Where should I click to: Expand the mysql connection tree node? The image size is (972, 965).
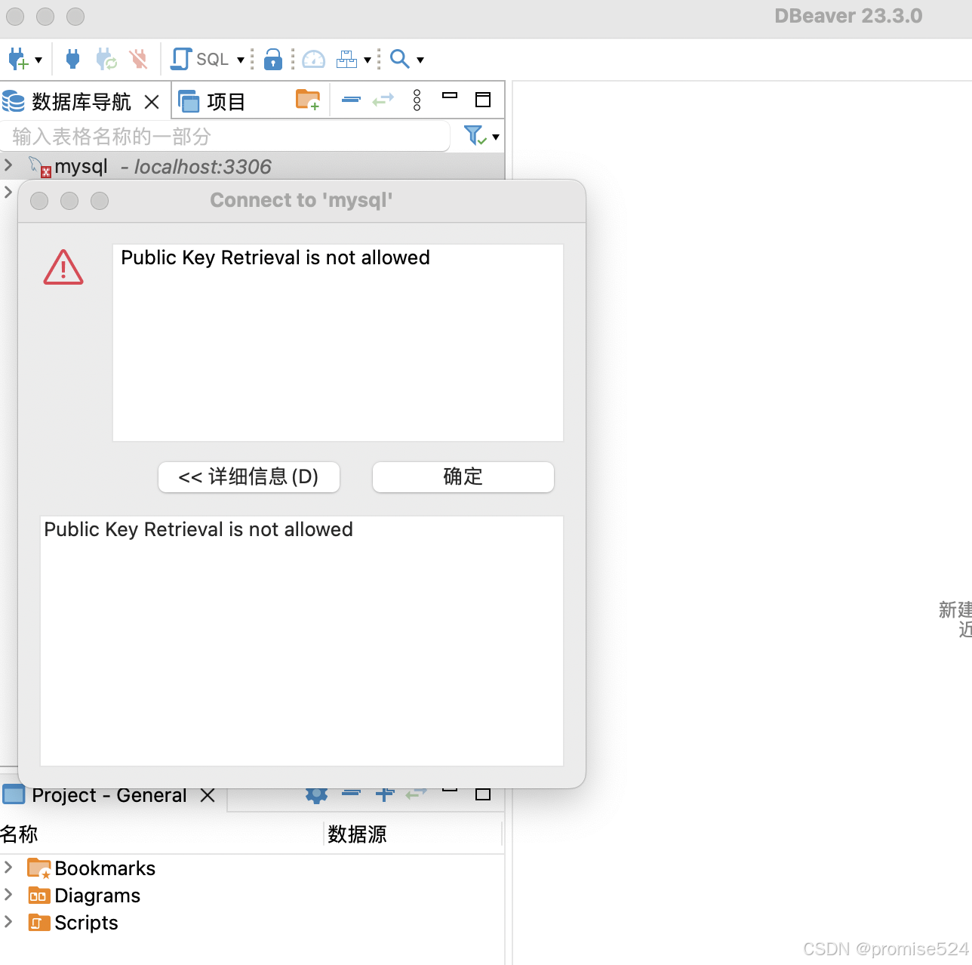click(8, 165)
